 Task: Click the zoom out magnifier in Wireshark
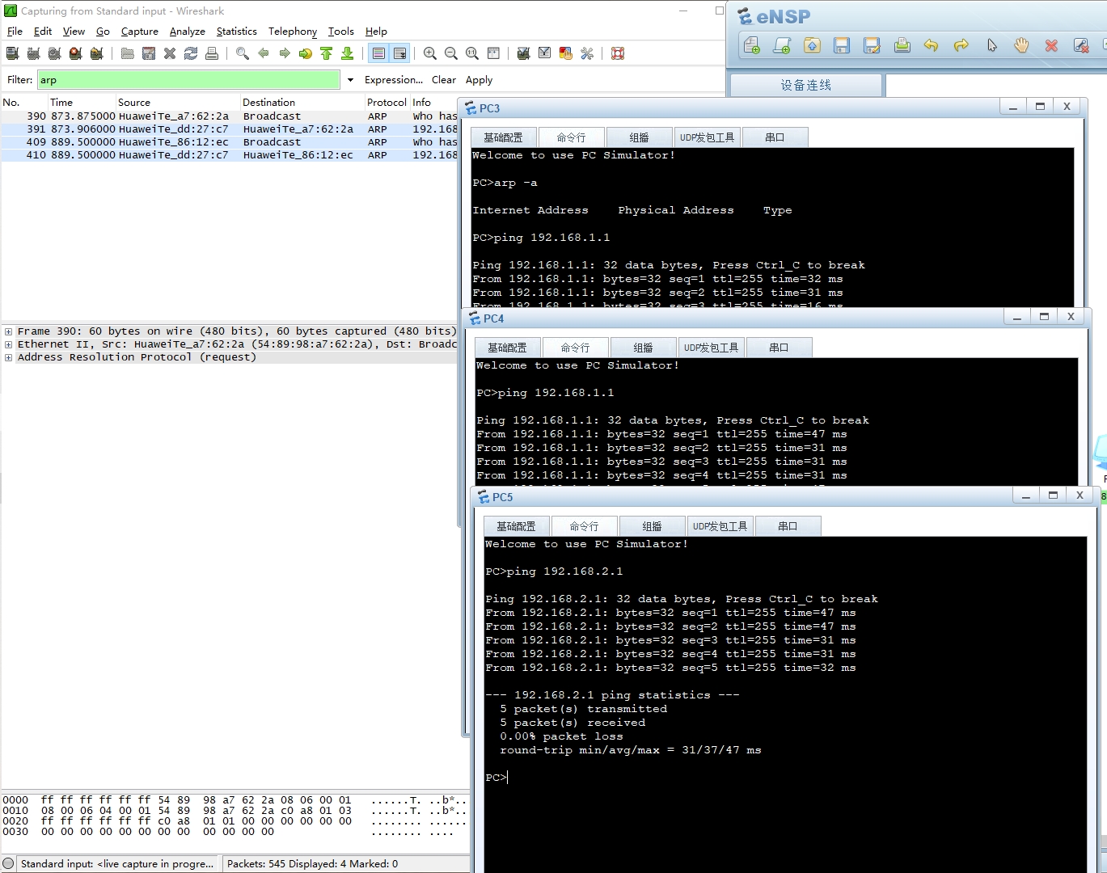coord(451,53)
